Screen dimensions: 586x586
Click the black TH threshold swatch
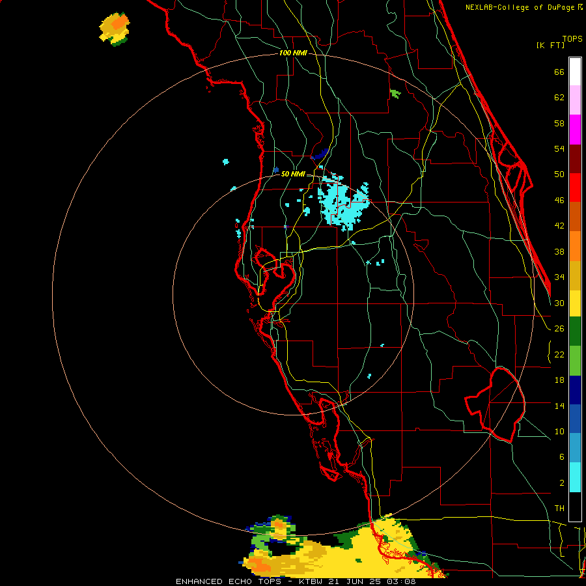(x=575, y=507)
